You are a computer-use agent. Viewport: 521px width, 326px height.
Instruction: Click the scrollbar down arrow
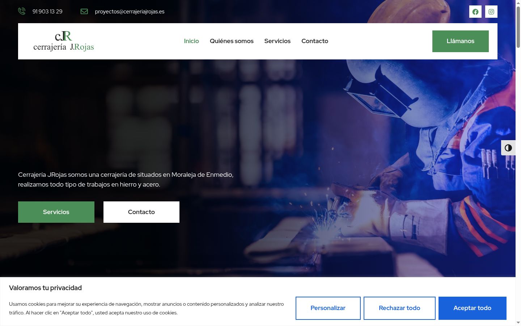(518, 322)
